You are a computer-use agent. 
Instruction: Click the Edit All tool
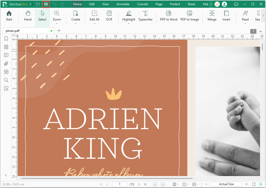point(95,16)
